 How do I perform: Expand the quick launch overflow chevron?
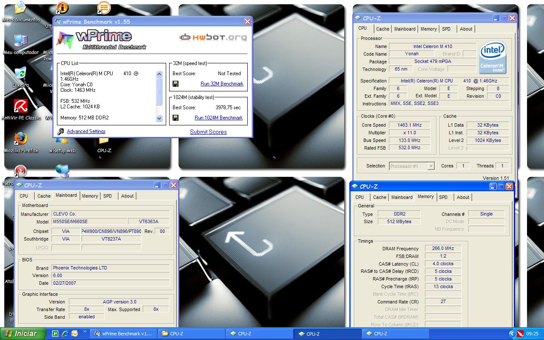85,331
